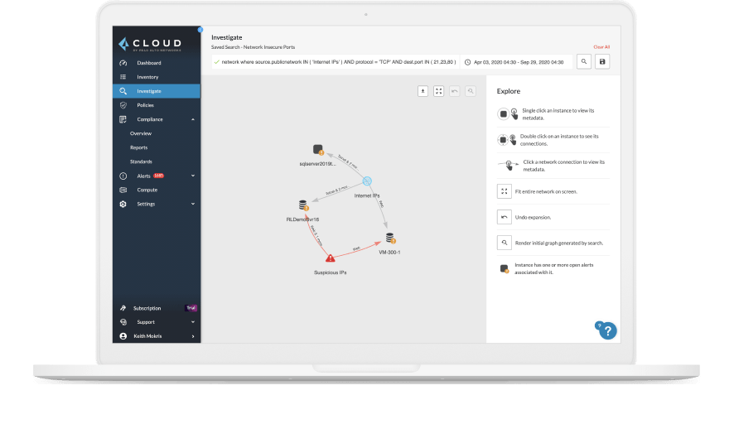The image size is (734, 424).
Task: Click the Suspicious IPs warning node
Action: point(330,258)
